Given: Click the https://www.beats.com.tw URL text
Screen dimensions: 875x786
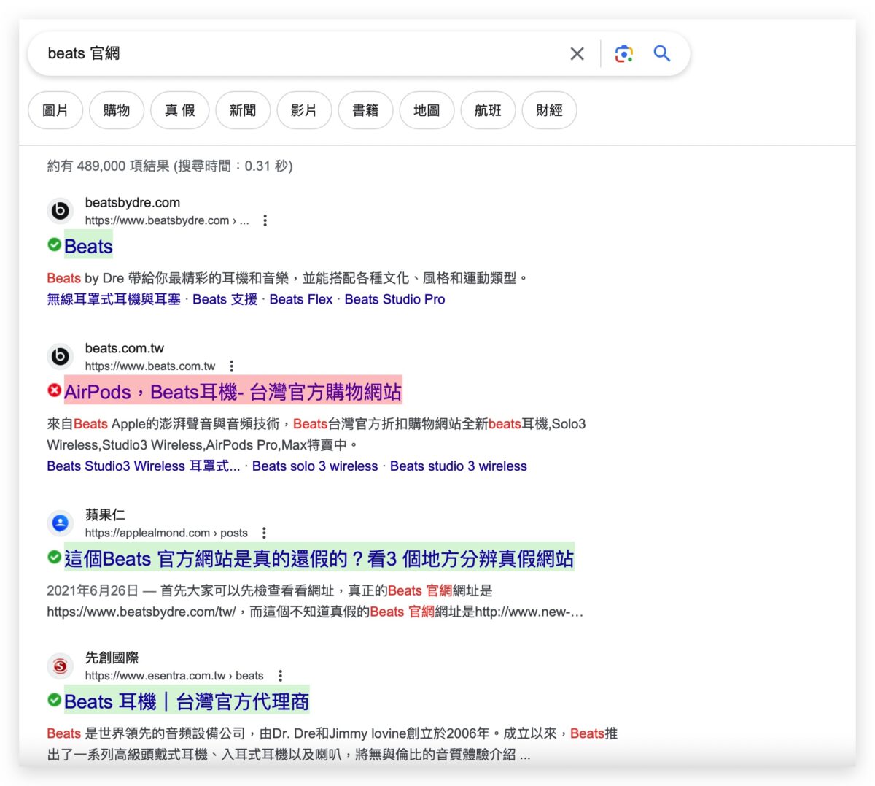Looking at the screenshot, I should 150,366.
